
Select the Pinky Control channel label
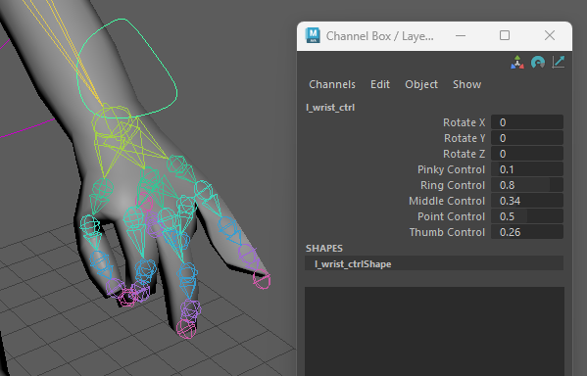pos(451,169)
